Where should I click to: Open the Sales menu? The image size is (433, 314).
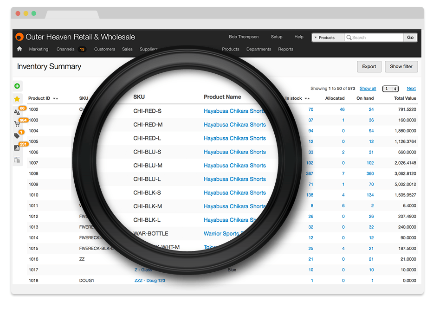(127, 49)
